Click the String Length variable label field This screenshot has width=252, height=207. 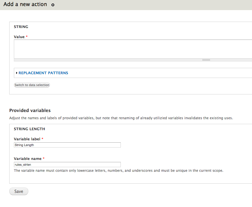click(67, 145)
